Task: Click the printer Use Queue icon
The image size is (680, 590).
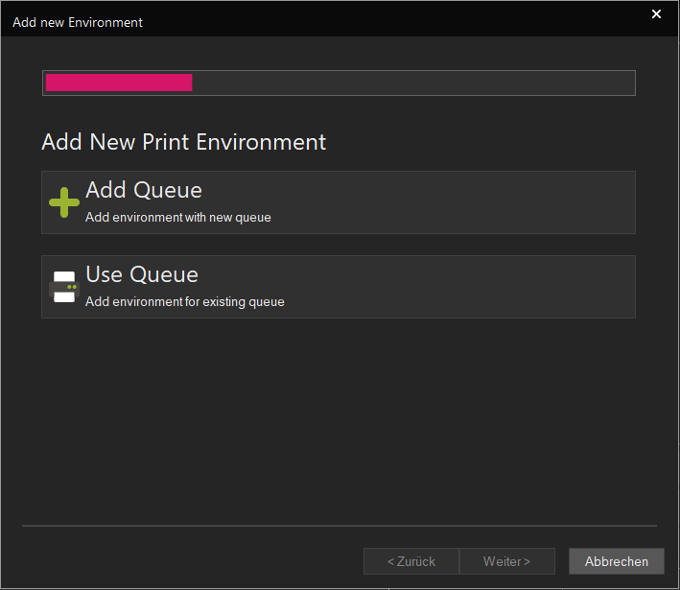Action: click(64, 287)
